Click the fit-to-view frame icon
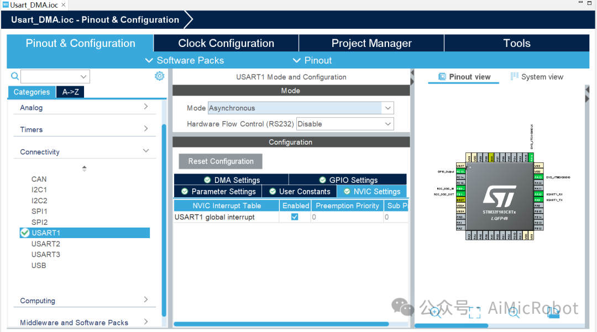The height and width of the screenshot is (332, 597). pos(474,312)
